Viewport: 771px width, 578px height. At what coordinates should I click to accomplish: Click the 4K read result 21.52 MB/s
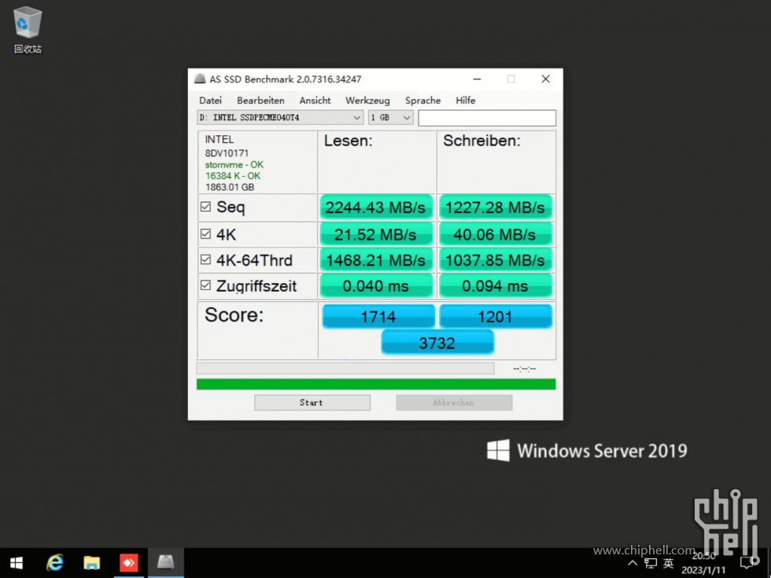pos(376,234)
